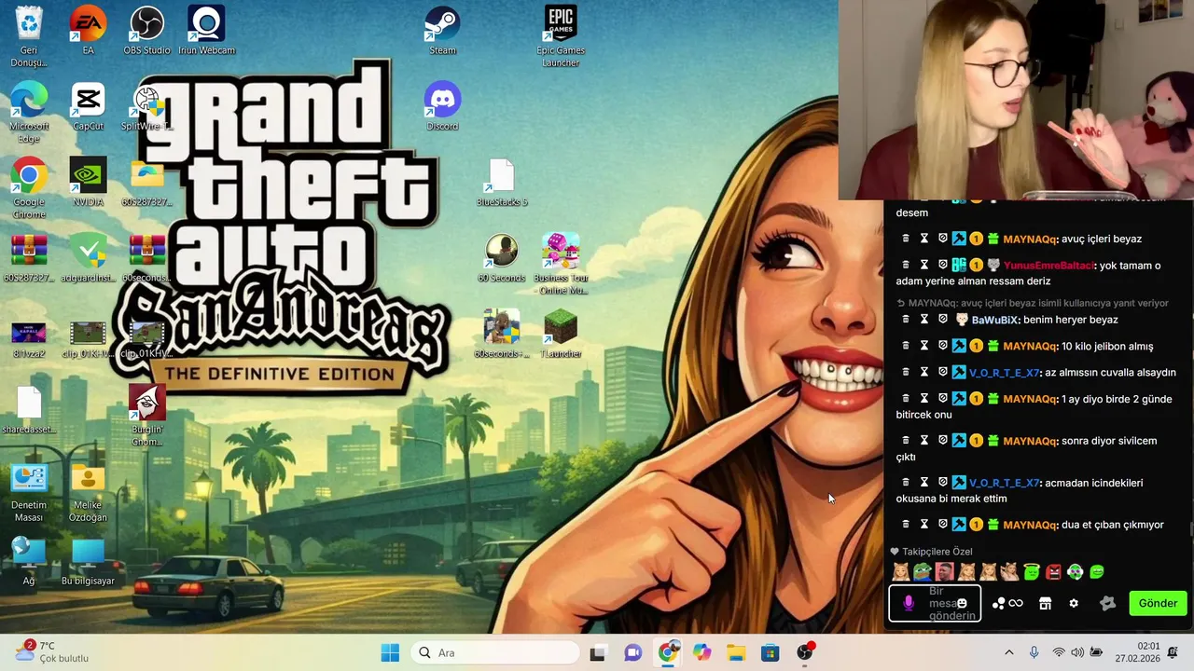This screenshot has width=1194, height=671.
Task: Open Discord desktop shortcut
Action: pyautogui.click(x=442, y=106)
